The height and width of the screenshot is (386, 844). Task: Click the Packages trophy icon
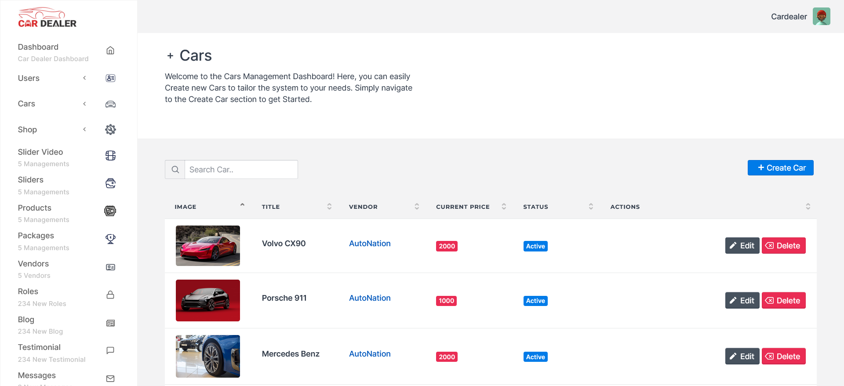(x=110, y=239)
